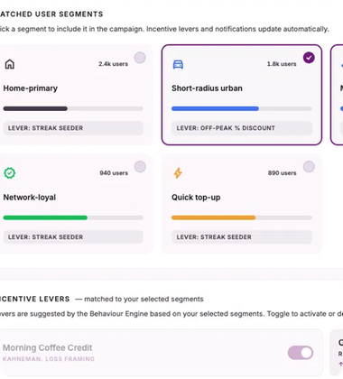Click the Home-primary segment title
Image resolution: width=343 pixels, height=379 pixels.
pos(31,88)
